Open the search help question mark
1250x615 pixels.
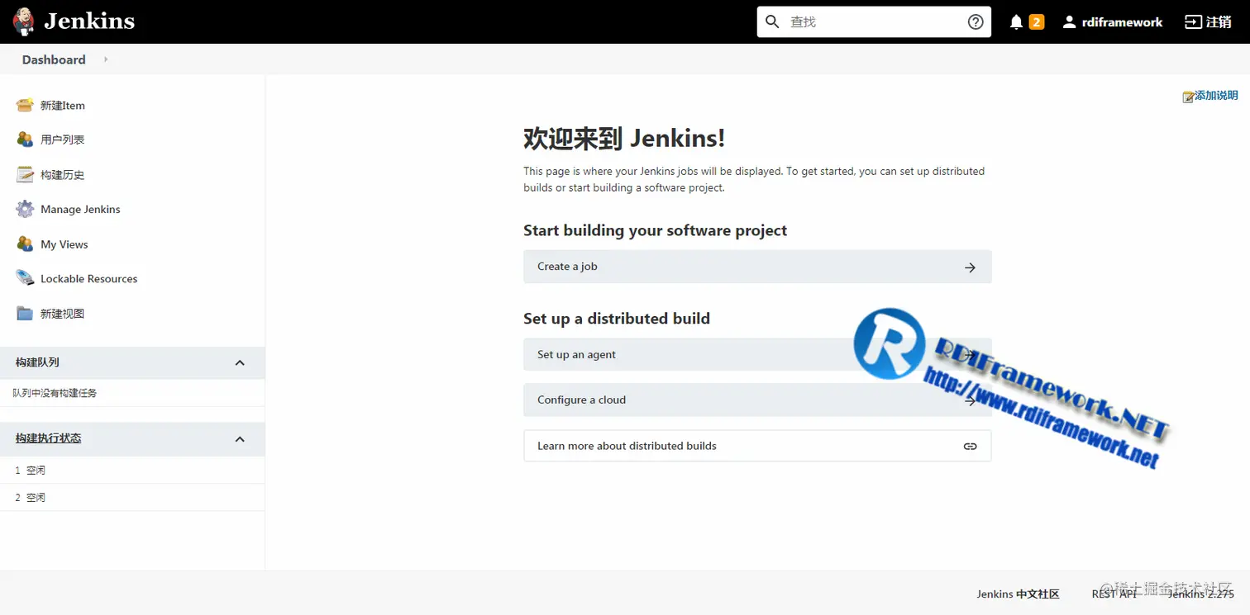point(976,21)
